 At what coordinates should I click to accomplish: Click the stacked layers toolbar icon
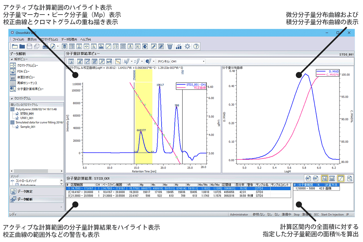[64, 46]
